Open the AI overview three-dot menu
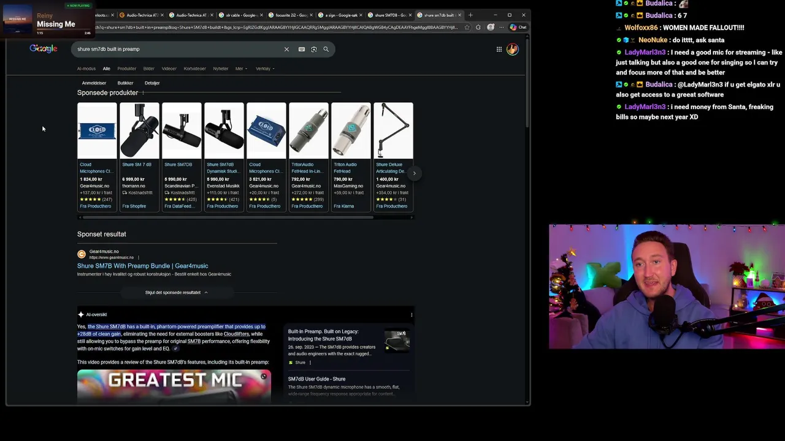785x441 pixels. [412, 315]
